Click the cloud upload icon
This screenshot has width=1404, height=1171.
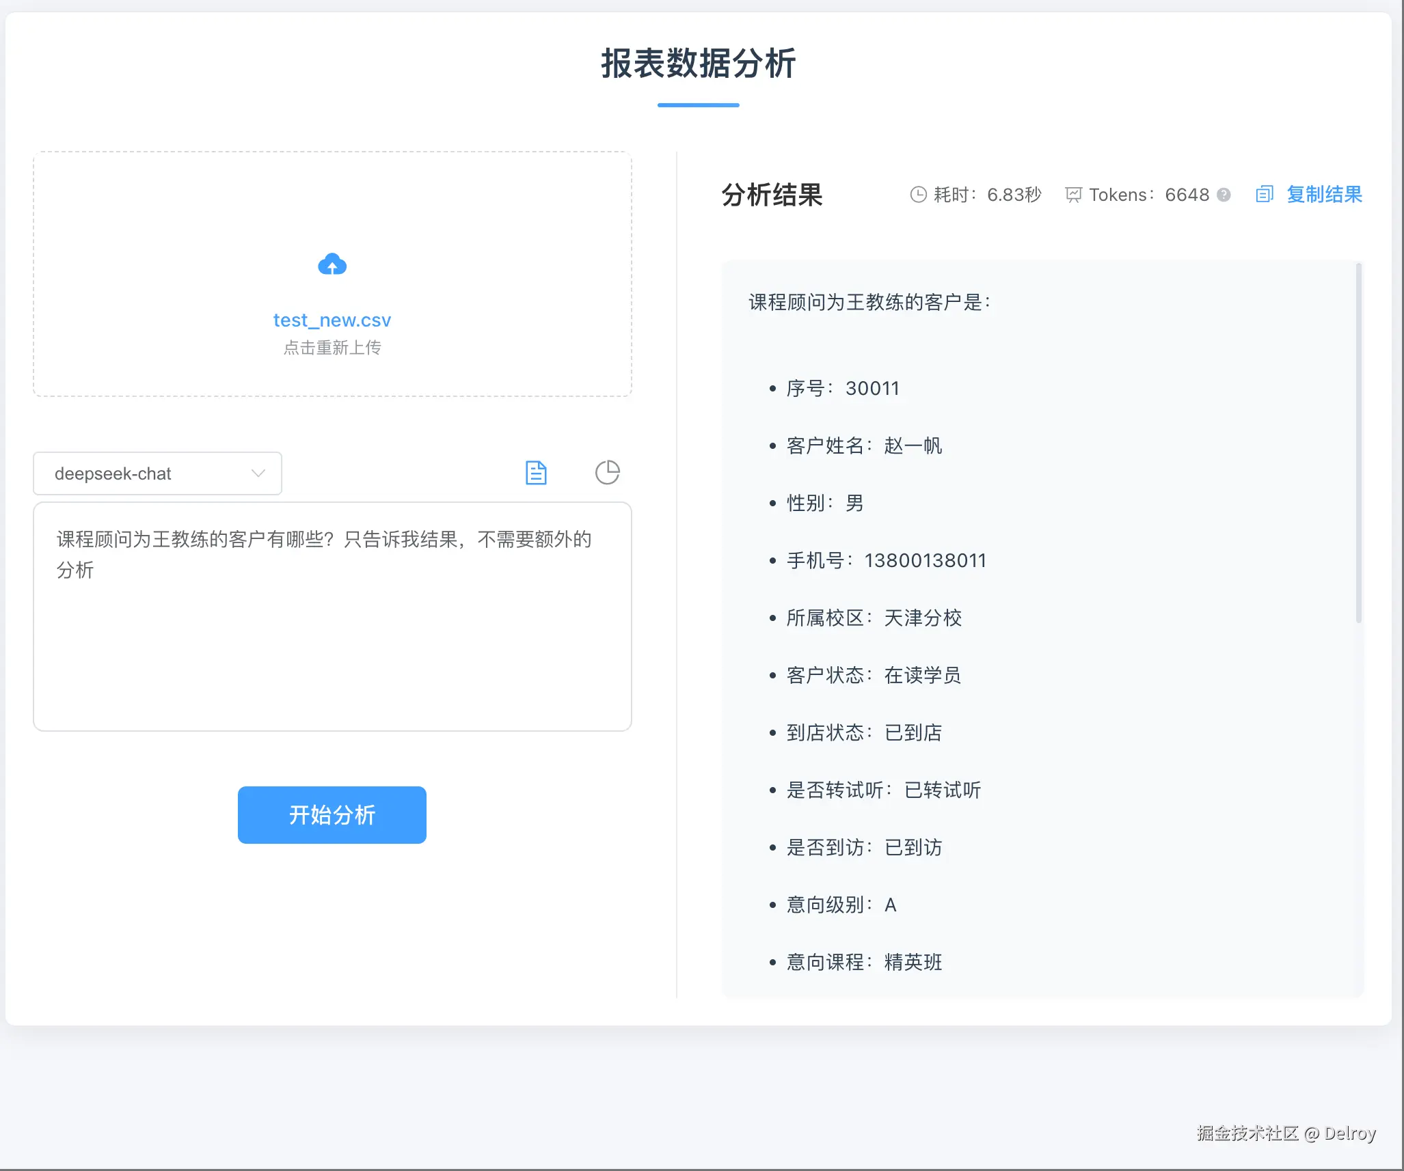[x=332, y=264]
